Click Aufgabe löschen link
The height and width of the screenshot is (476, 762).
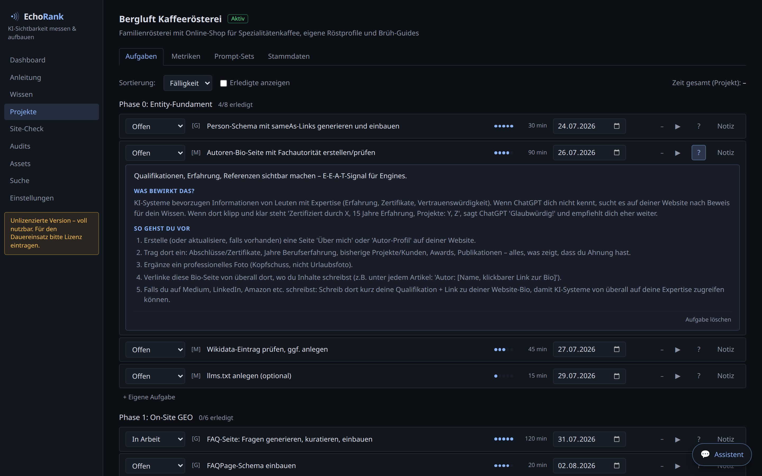708,319
